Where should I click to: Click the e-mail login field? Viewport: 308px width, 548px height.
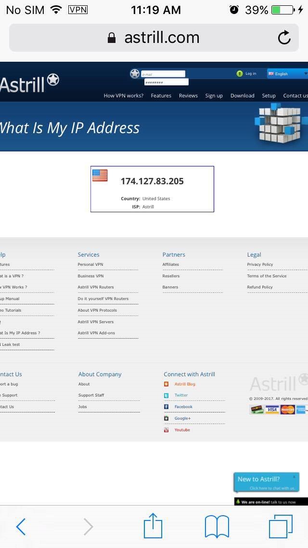point(163,74)
